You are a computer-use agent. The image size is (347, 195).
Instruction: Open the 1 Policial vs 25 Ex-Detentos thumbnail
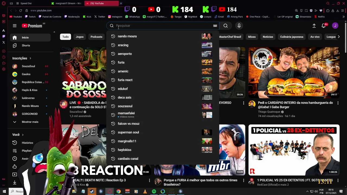(x=294, y=150)
